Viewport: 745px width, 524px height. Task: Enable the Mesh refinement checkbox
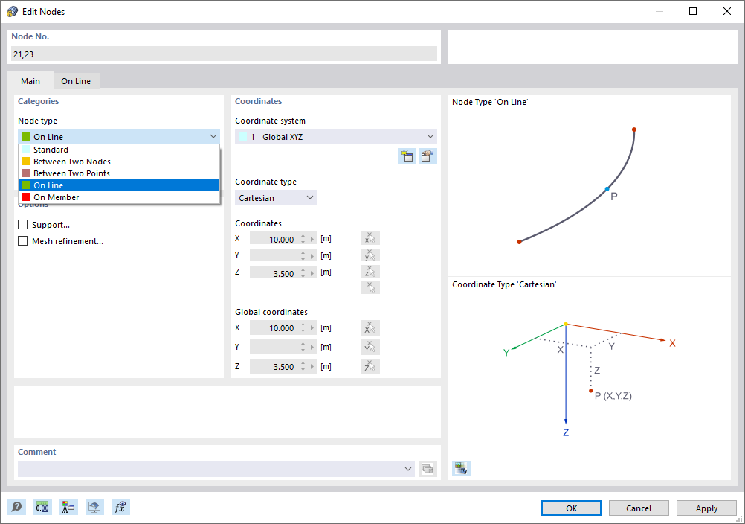[x=23, y=240]
